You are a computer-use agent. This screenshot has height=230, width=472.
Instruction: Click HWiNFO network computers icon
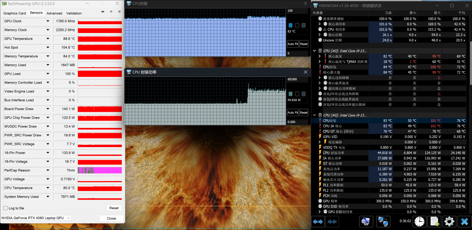pyautogui.click(x=383, y=221)
